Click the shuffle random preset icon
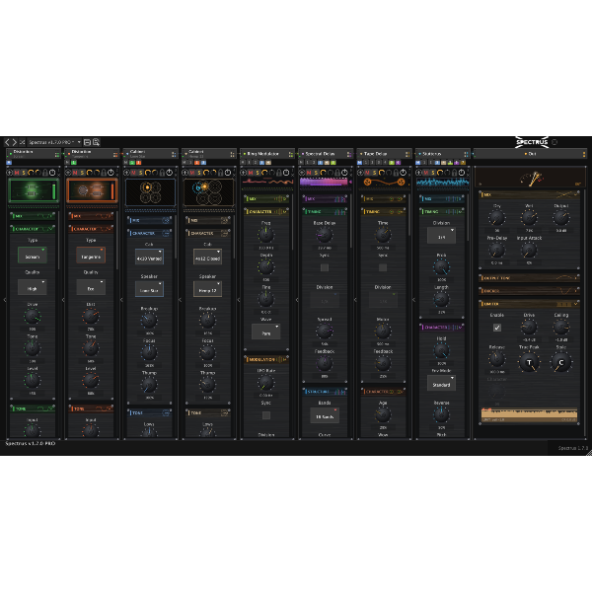Screen dimensions: 592x592 click(x=23, y=142)
